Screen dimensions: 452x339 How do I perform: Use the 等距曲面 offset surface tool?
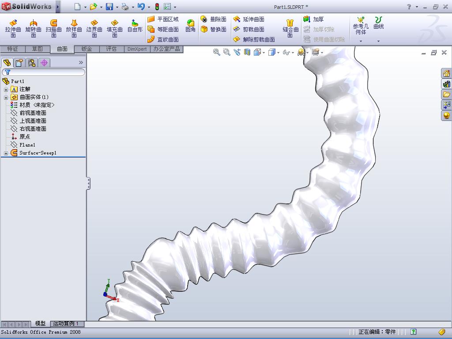pyautogui.click(x=163, y=29)
